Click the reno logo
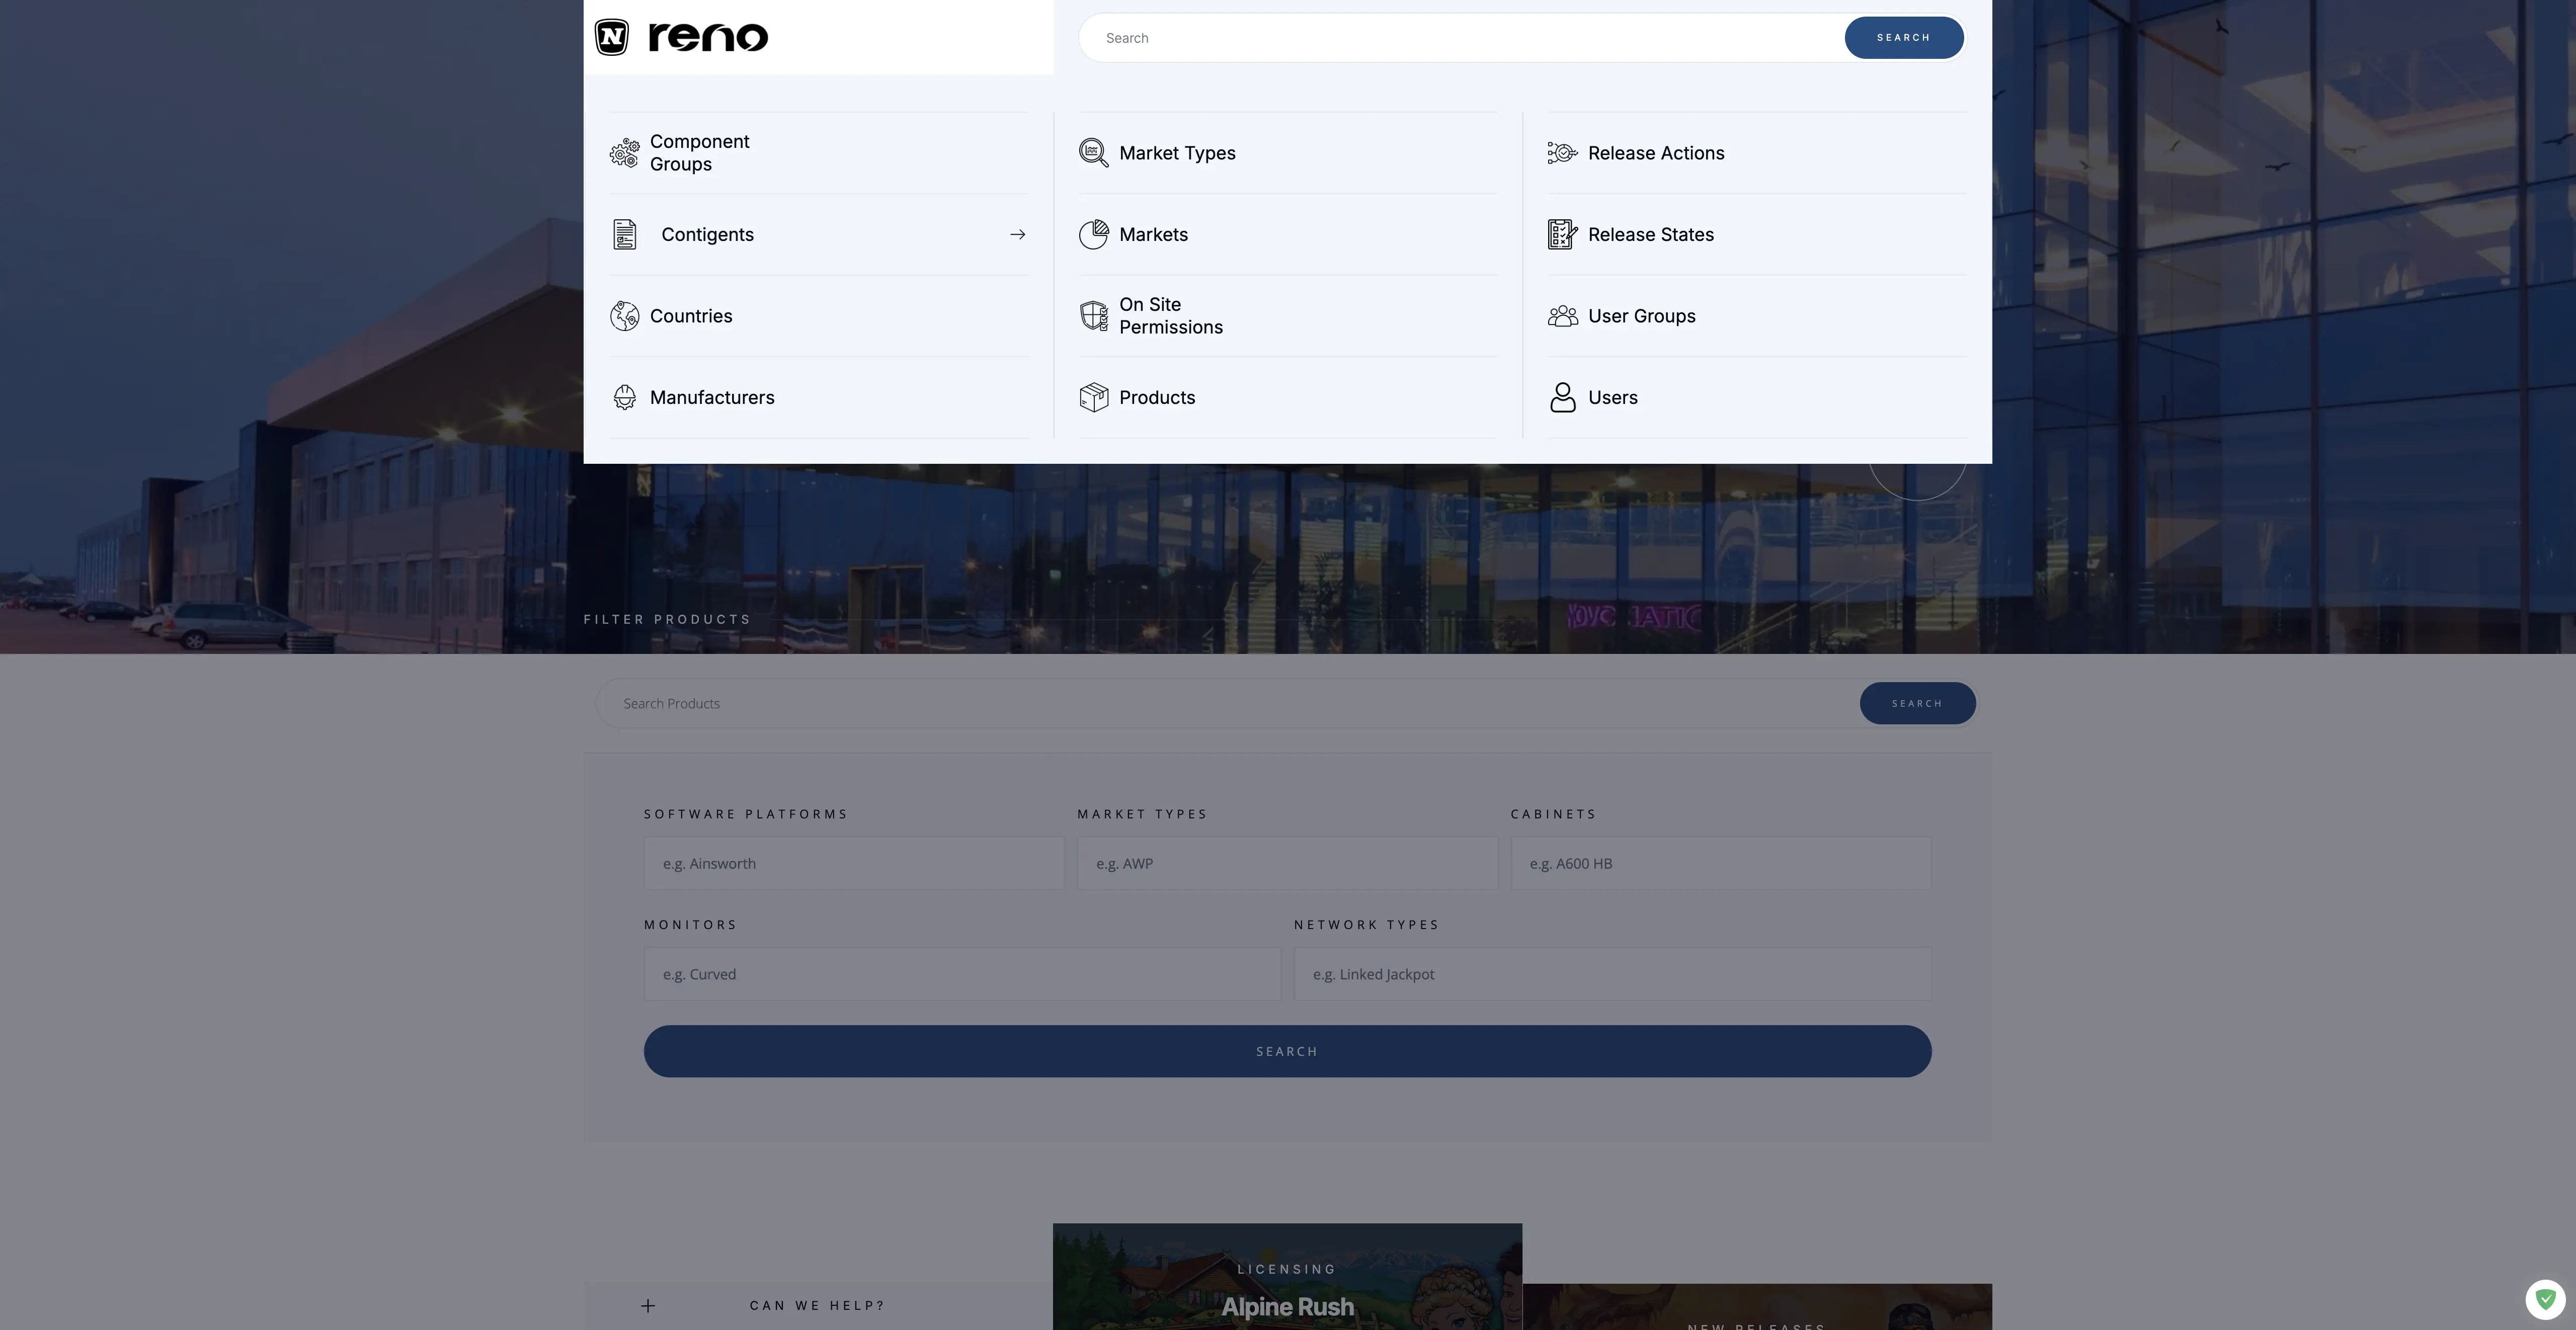The image size is (2576, 1330). pyautogui.click(x=680, y=37)
